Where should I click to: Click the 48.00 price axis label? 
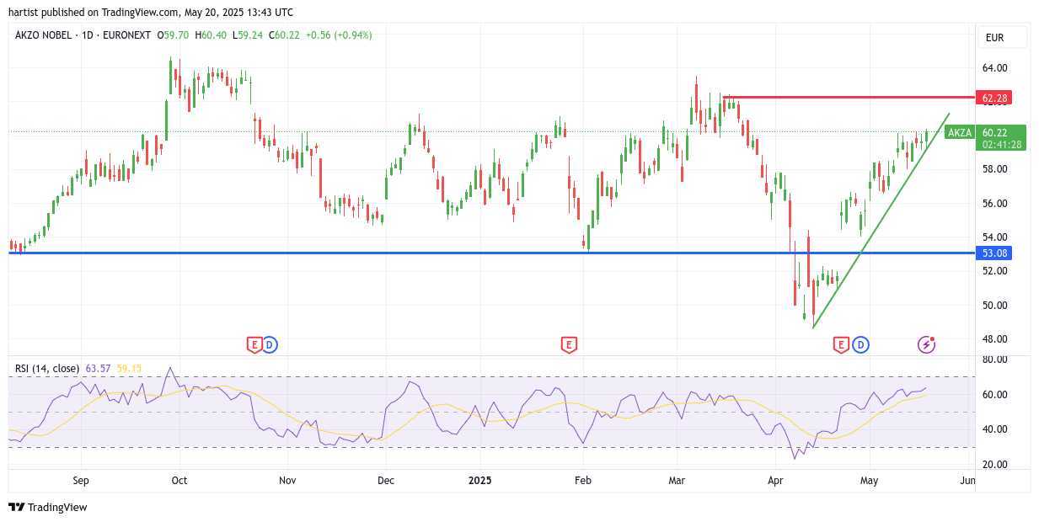click(994, 339)
